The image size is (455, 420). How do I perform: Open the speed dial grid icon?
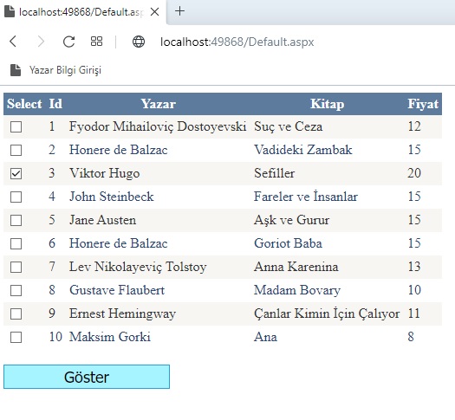96,42
